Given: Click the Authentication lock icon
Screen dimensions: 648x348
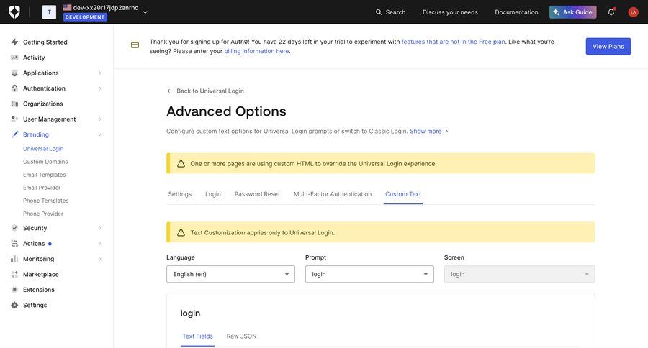Looking at the screenshot, I should coord(14,88).
